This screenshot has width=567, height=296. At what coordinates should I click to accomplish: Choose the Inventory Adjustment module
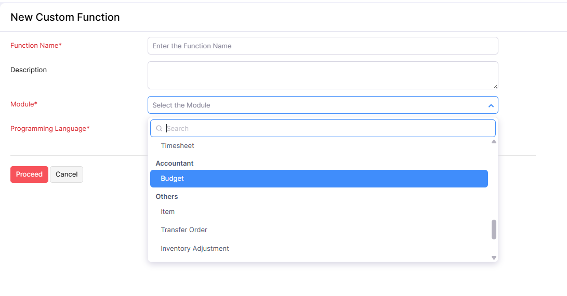point(195,249)
